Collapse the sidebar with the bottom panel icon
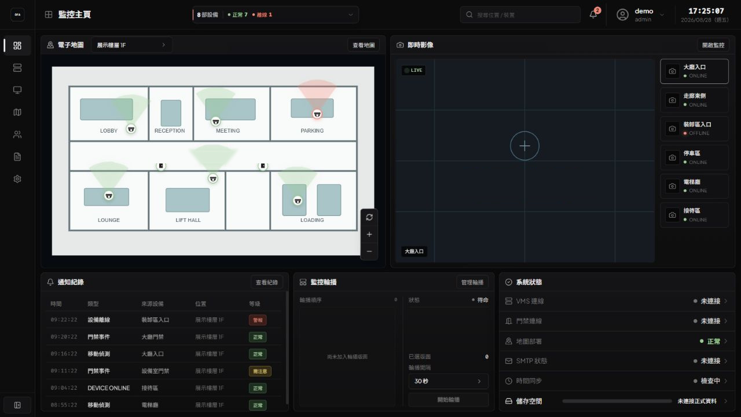The height and width of the screenshot is (417, 741). click(x=17, y=405)
